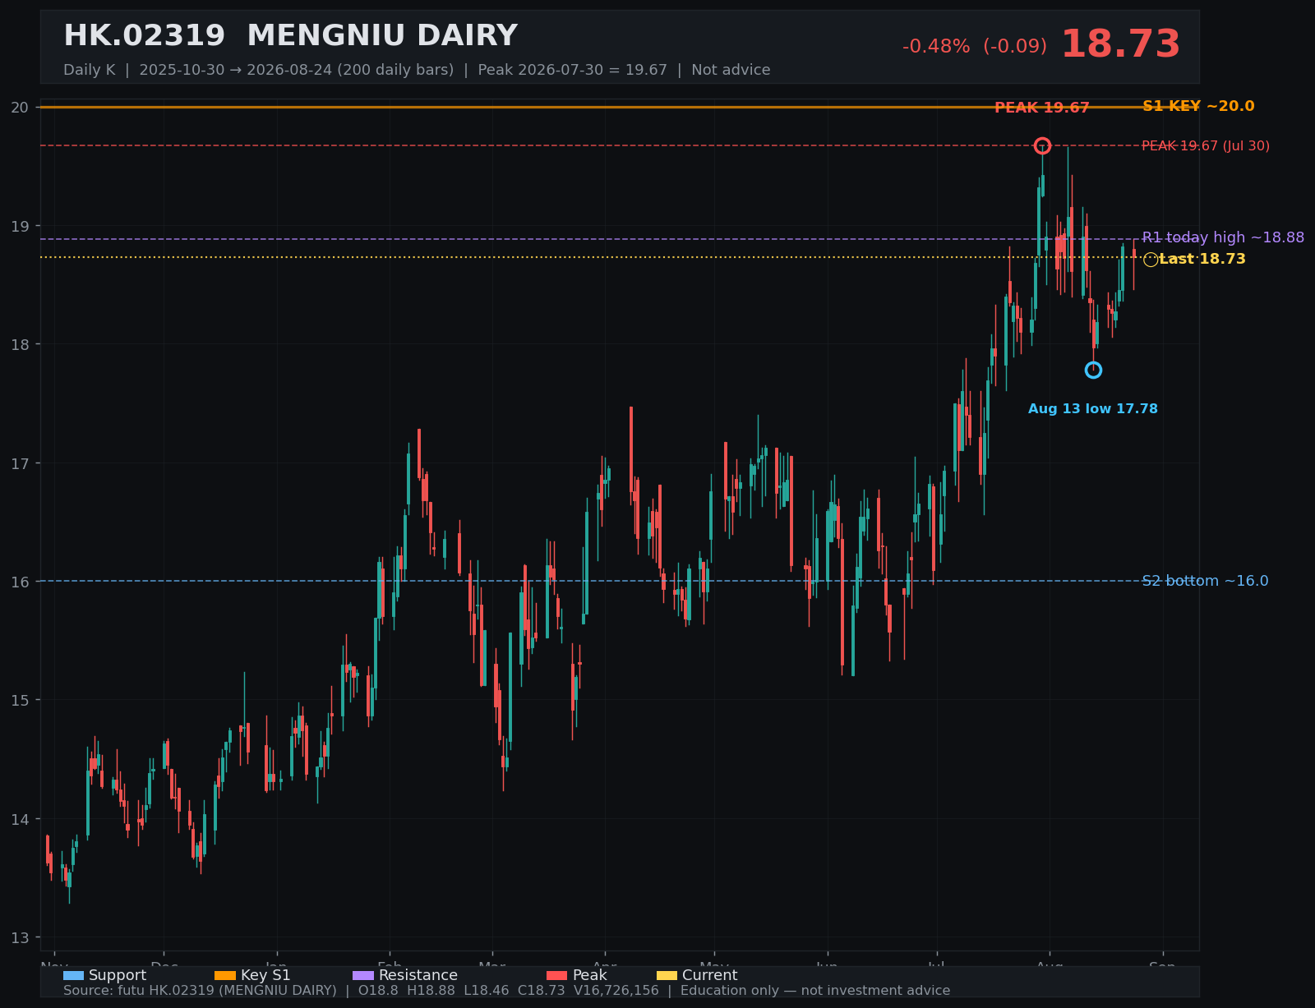Screen dimensions: 1315x1008
Task: Click the red peak circle marker at 19.67
Action: (1042, 145)
